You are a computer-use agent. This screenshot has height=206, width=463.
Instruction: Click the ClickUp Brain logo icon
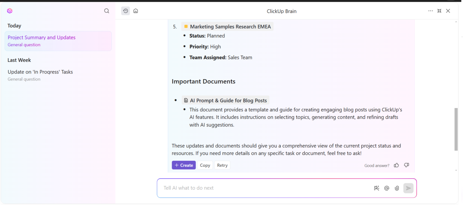click(10, 11)
